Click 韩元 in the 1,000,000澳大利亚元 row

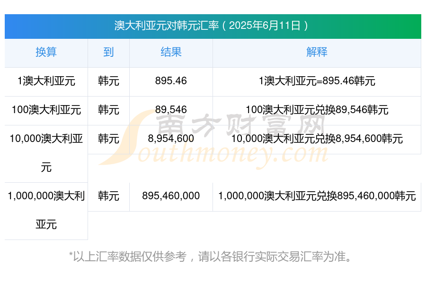(108, 196)
